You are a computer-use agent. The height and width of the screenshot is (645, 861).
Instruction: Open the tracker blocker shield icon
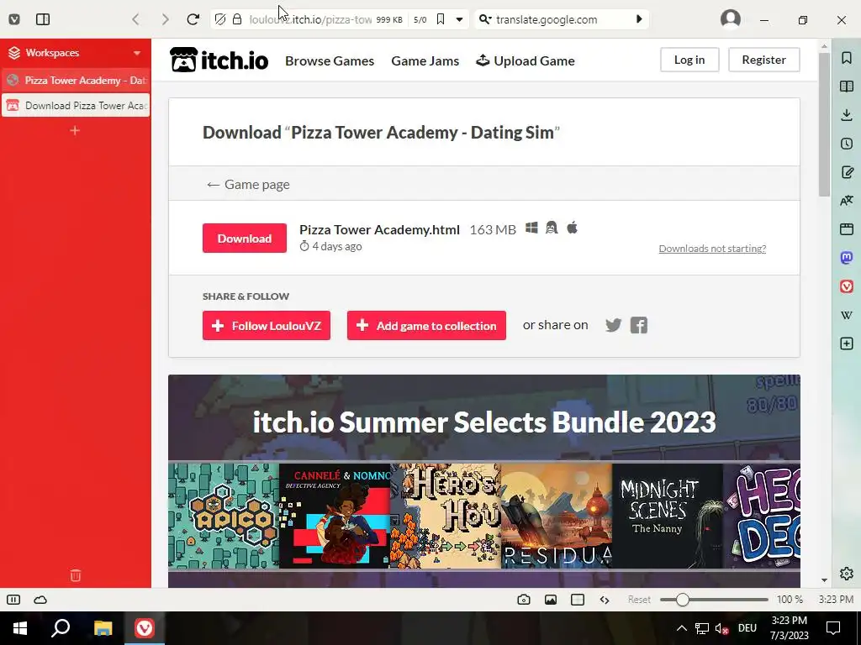[x=219, y=20]
